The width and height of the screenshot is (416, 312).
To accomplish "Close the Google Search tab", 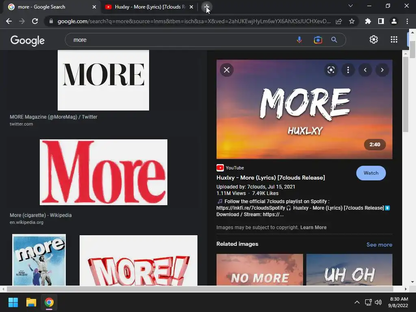I will 94,7.
